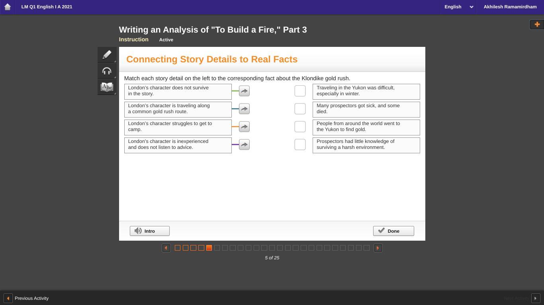Check box for 'Many prospectors got sick'
The height and width of the screenshot is (305, 544).
pyautogui.click(x=300, y=109)
